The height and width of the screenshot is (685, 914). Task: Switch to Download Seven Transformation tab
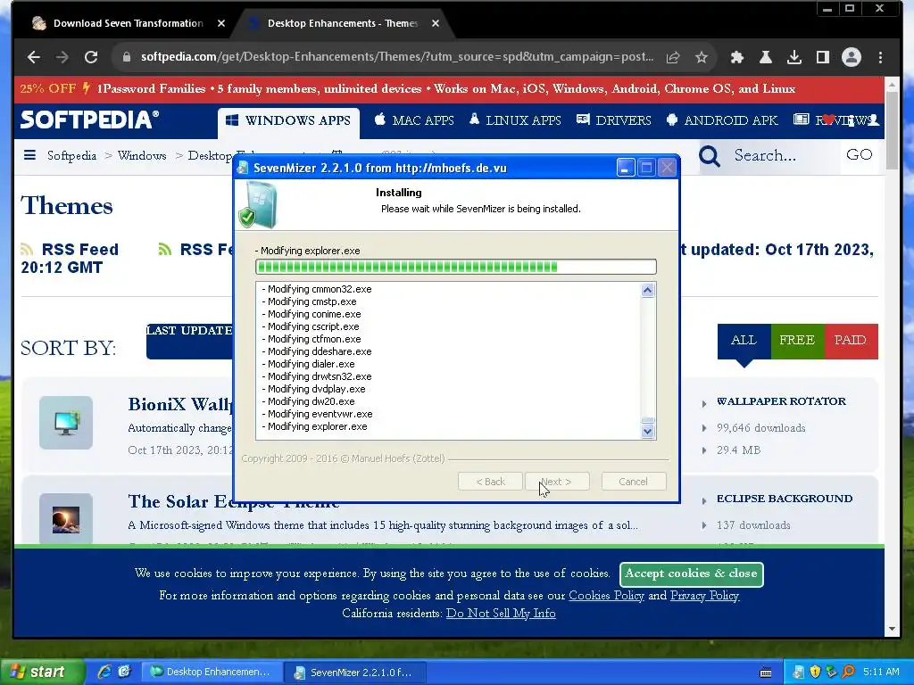click(x=128, y=23)
